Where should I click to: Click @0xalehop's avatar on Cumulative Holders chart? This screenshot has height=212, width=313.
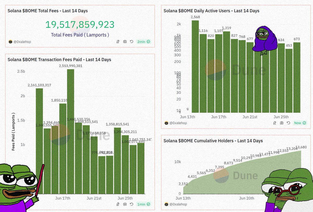166,204
